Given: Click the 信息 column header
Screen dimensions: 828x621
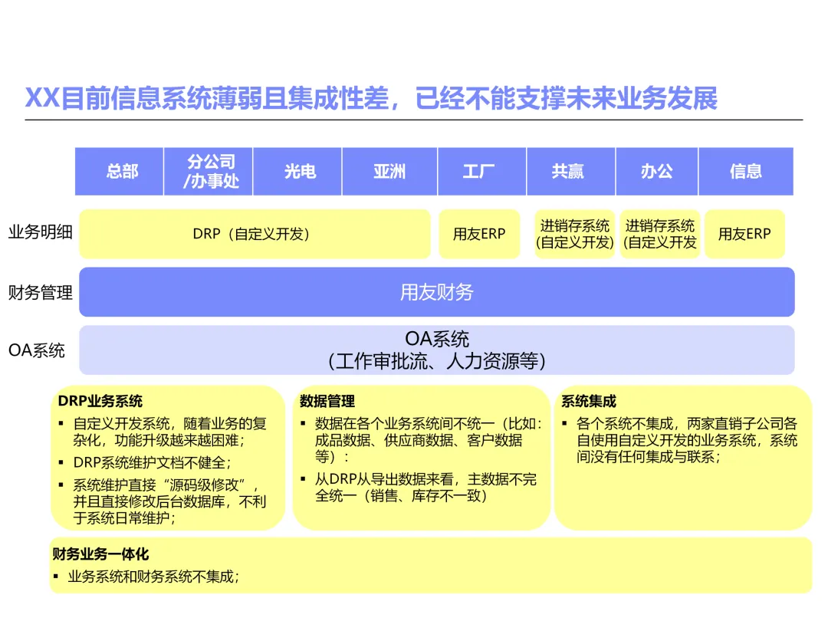Looking at the screenshot, I should coord(746,172).
